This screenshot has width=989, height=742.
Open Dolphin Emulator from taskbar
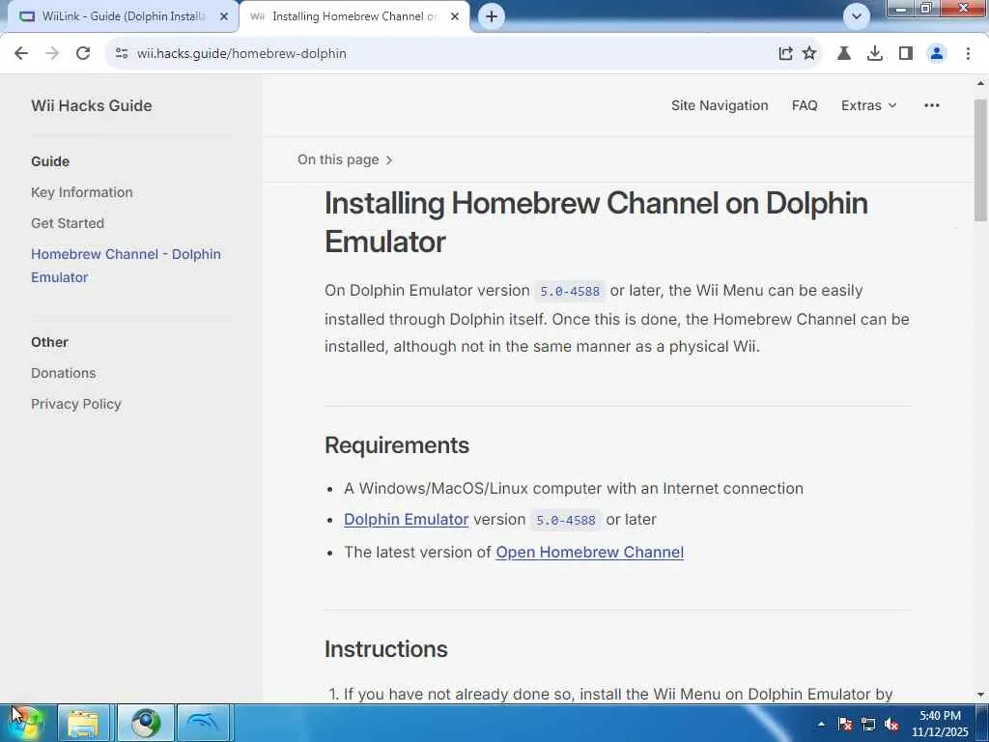click(x=205, y=723)
